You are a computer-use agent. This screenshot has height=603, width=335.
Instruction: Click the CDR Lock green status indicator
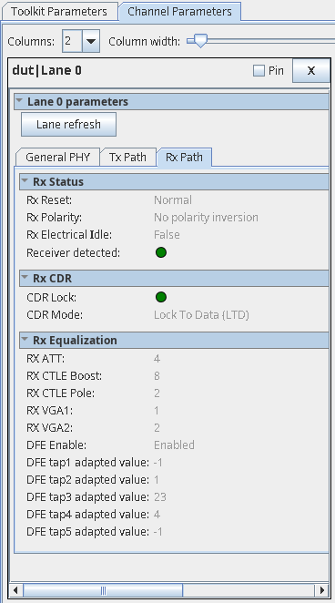pyautogui.click(x=161, y=297)
